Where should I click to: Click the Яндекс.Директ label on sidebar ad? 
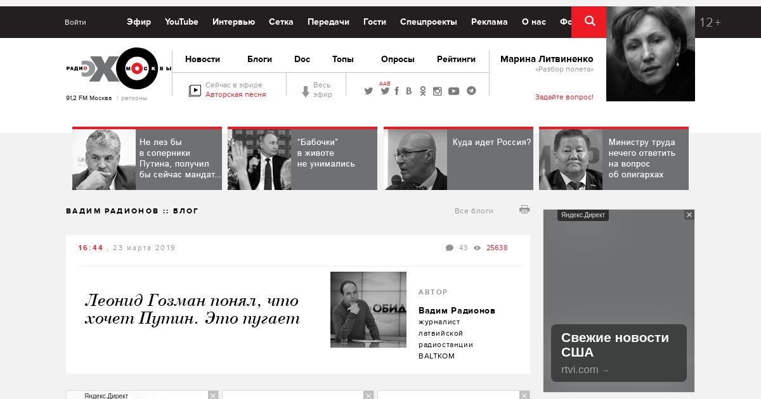click(583, 215)
